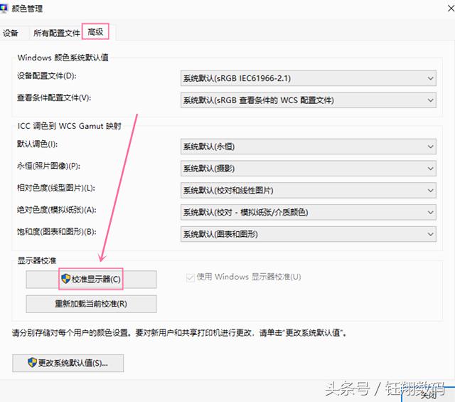Click the 颜色管理 window title text
455x402 pixels.
pyautogui.click(x=27, y=9)
